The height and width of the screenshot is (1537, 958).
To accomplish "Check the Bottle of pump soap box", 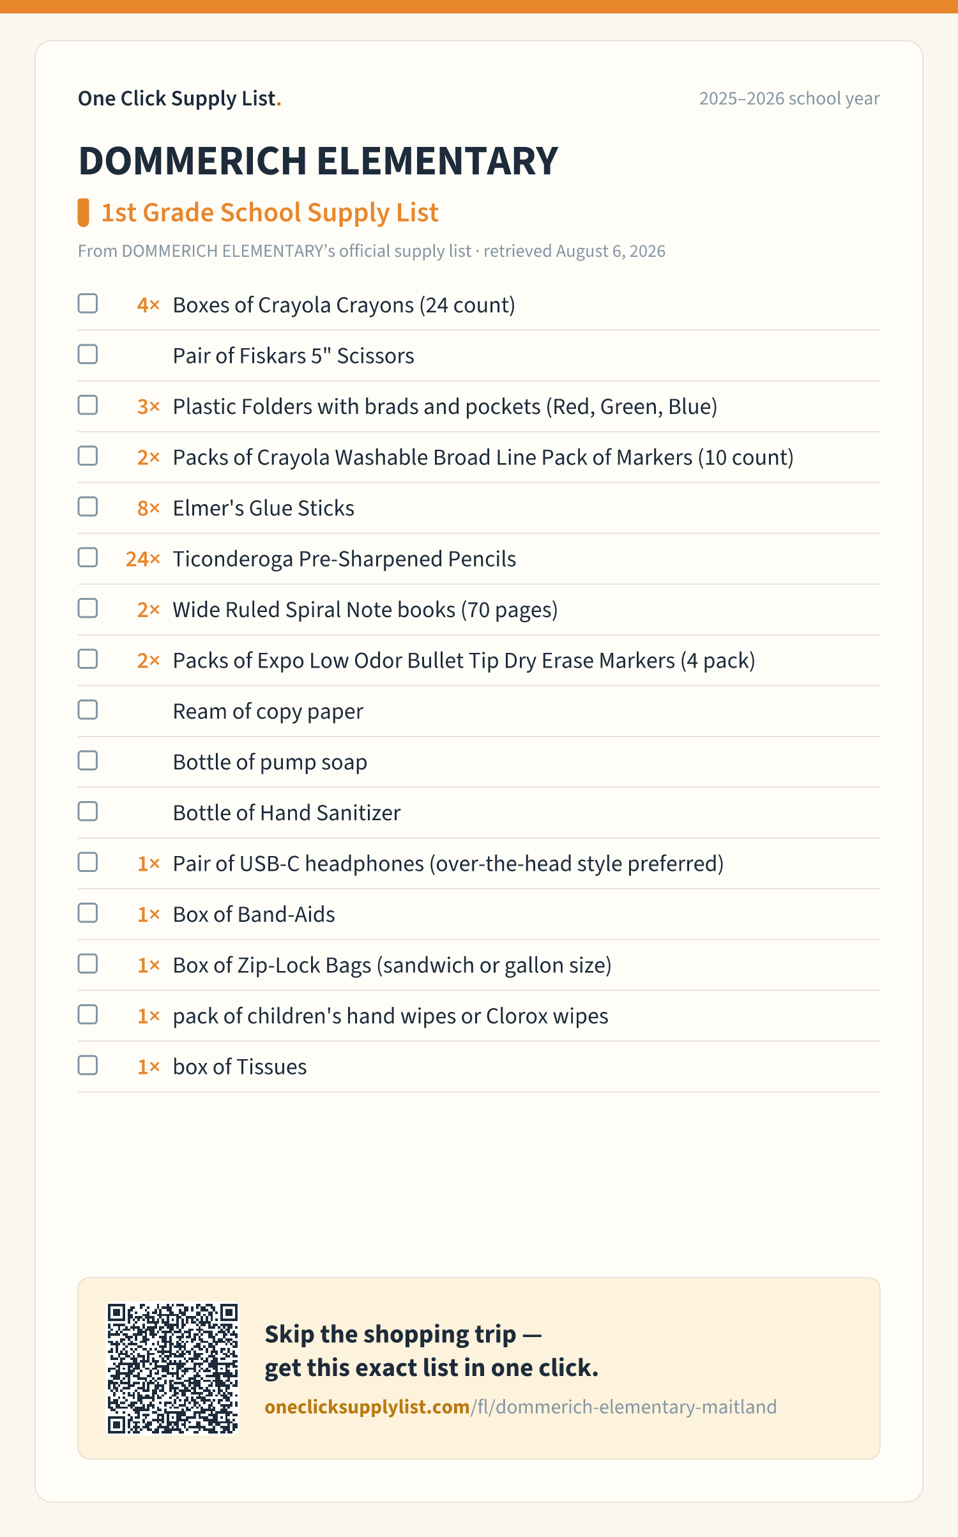I will click(87, 761).
